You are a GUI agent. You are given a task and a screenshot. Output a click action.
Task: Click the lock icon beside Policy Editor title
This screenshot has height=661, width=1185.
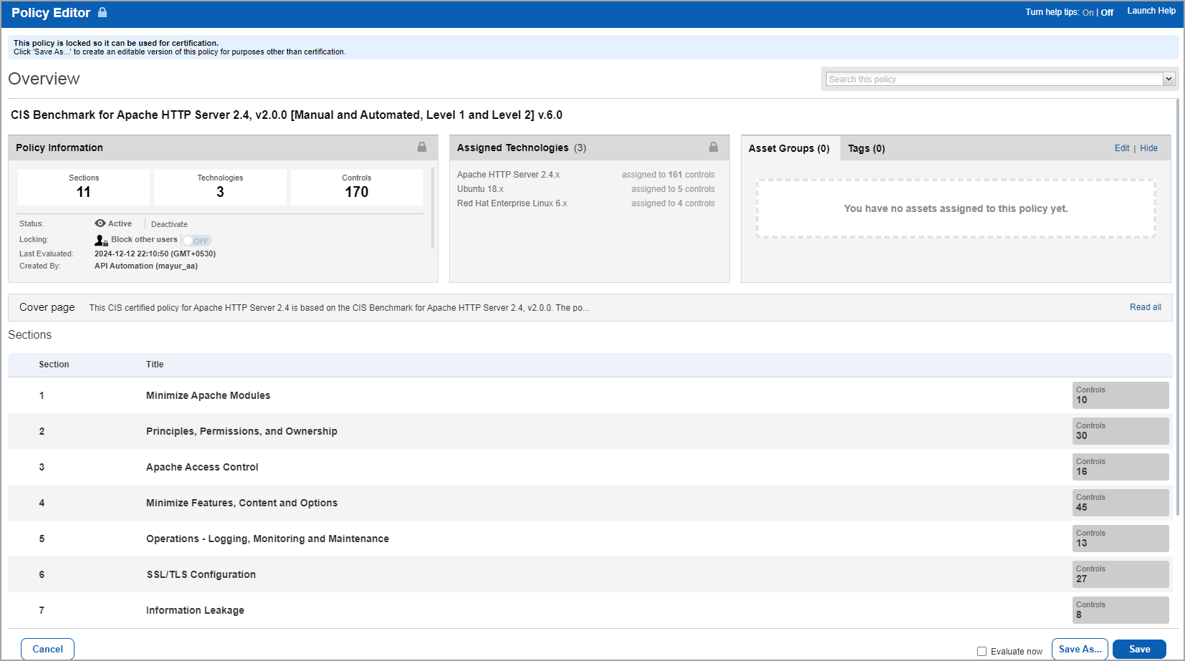[102, 12]
